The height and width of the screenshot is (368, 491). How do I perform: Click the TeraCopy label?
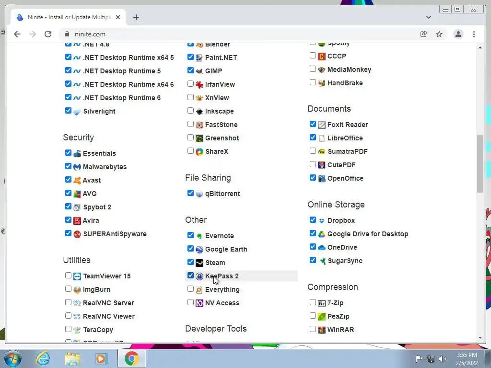pos(98,330)
